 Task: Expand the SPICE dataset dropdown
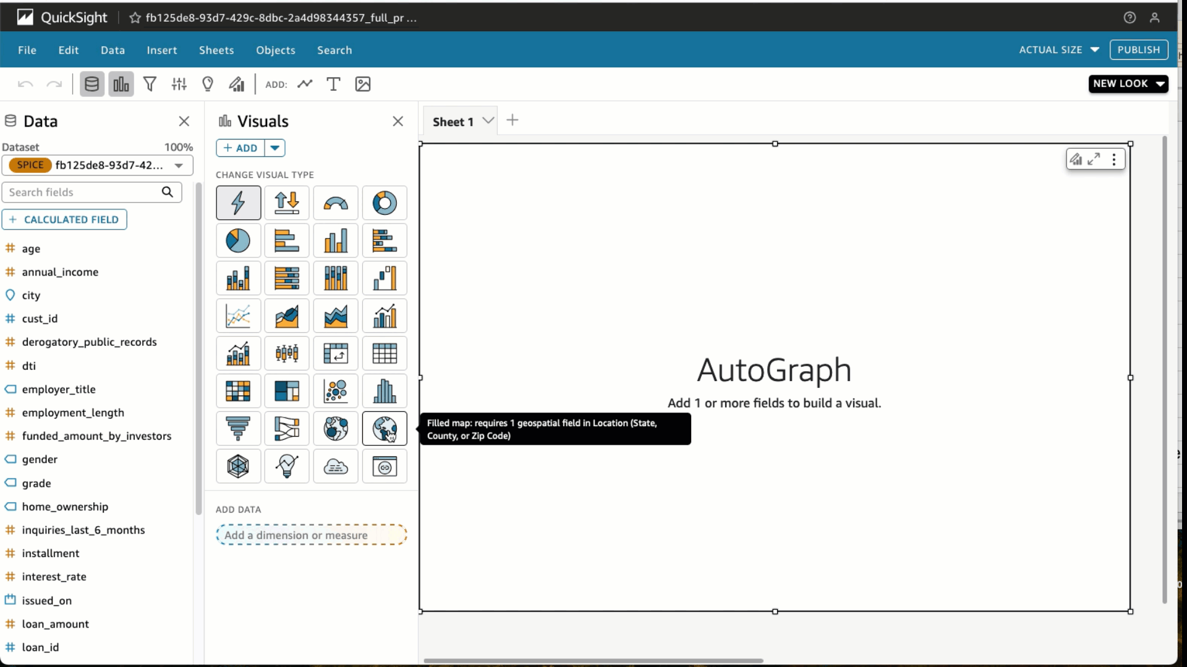pyautogui.click(x=179, y=166)
